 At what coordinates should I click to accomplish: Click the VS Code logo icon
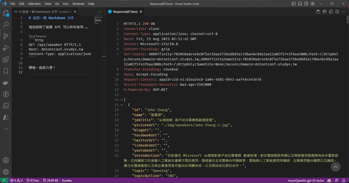click(4, 4)
